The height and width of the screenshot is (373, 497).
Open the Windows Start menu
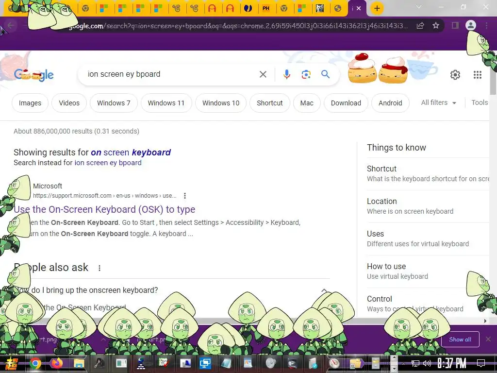pos(12,363)
